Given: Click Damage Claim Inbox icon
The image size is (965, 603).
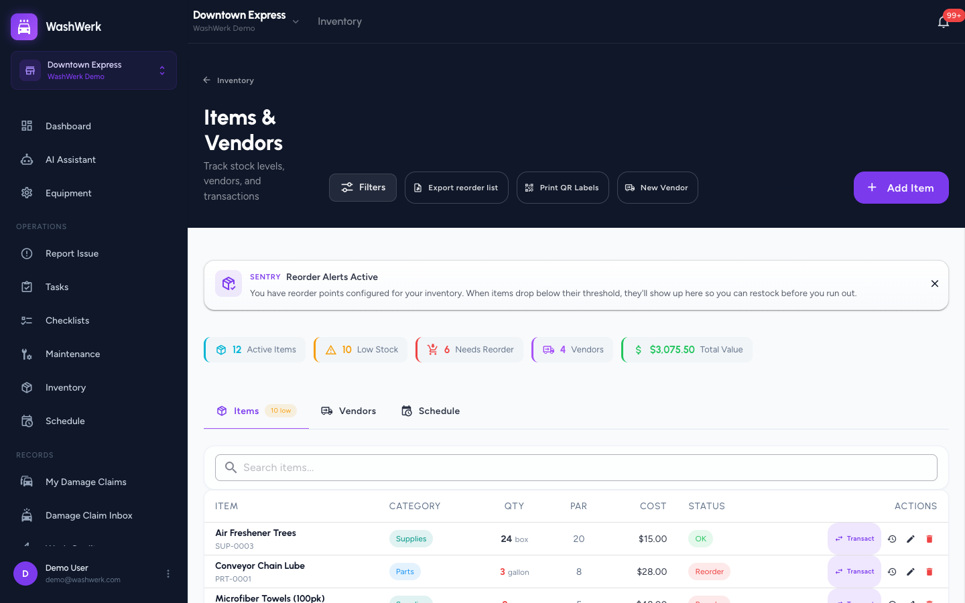Looking at the screenshot, I should pos(27,515).
